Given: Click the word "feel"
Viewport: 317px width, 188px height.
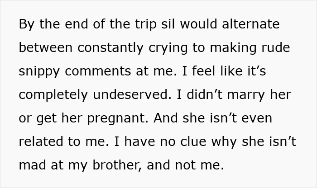Looking at the screenshot, I should [x=204, y=71].
